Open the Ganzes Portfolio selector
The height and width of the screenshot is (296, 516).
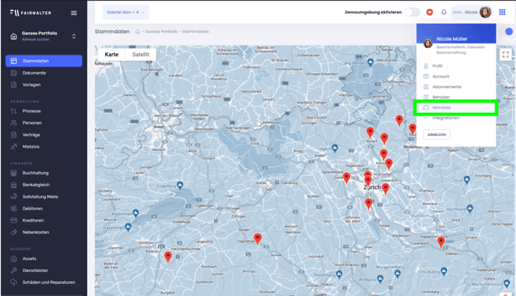(x=43, y=36)
